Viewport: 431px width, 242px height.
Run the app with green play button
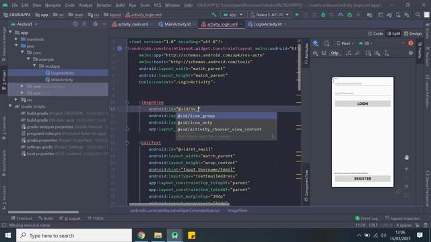tap(297, 15)
